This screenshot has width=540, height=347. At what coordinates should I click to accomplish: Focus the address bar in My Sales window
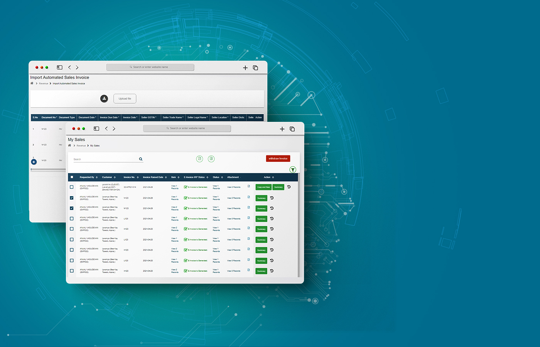(187, 128)
